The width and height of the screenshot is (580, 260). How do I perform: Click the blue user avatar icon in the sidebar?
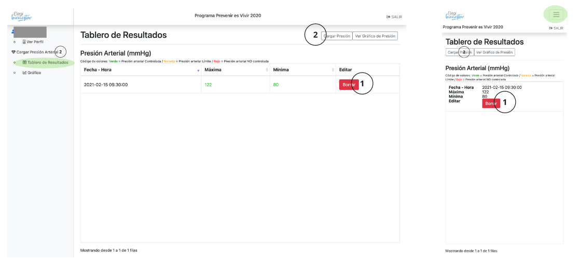(12, 32)
